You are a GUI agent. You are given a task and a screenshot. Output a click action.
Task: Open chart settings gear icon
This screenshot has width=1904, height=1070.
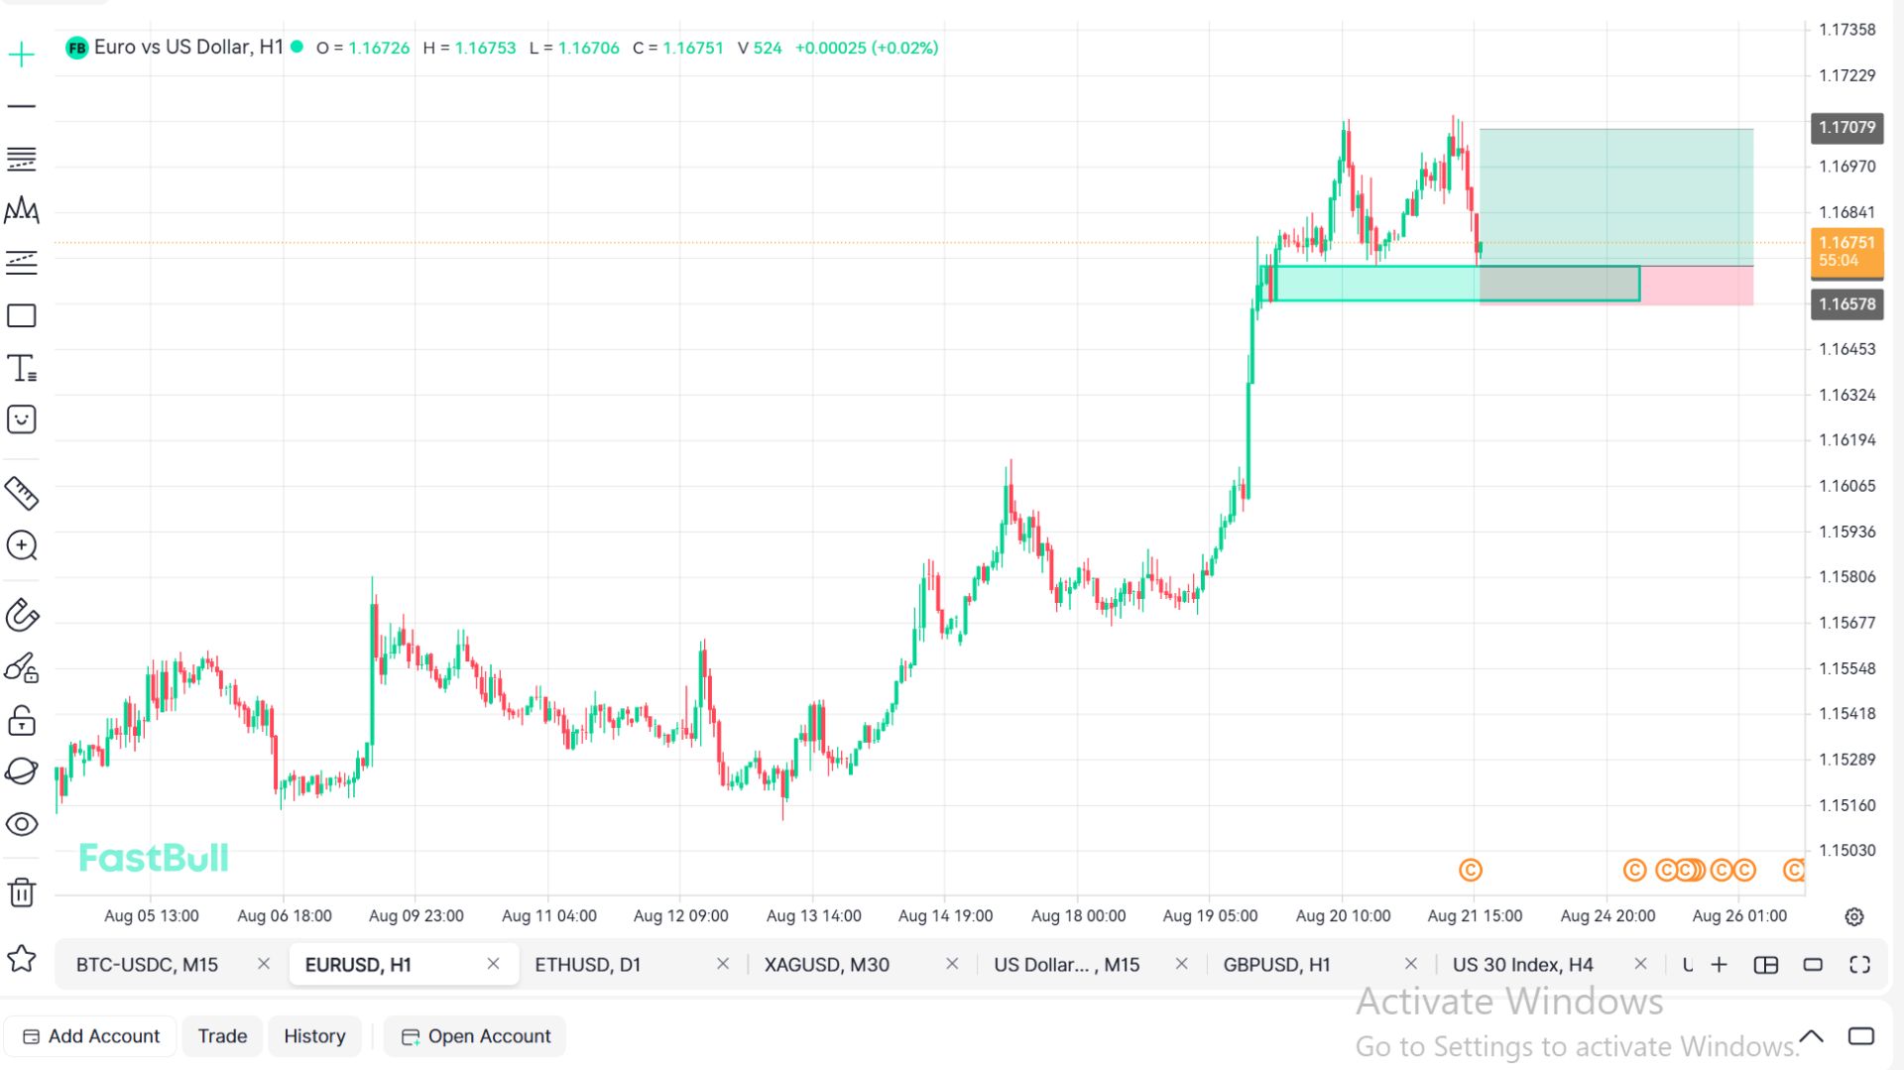point(1854,916)
